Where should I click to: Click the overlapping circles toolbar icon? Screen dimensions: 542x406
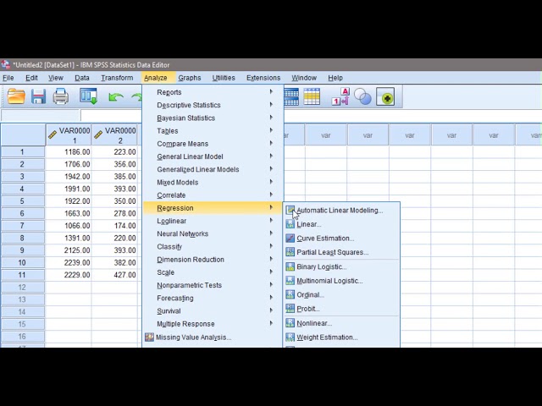(x=362, y=96)
